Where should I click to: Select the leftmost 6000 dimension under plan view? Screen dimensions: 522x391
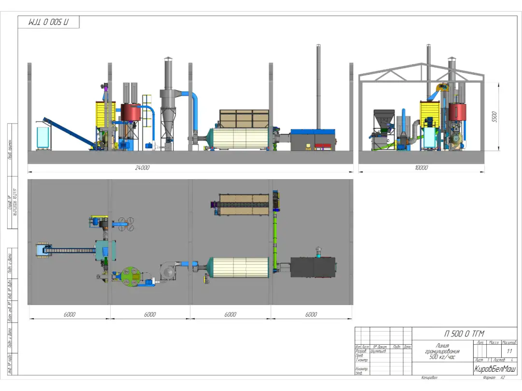point(70,314)
